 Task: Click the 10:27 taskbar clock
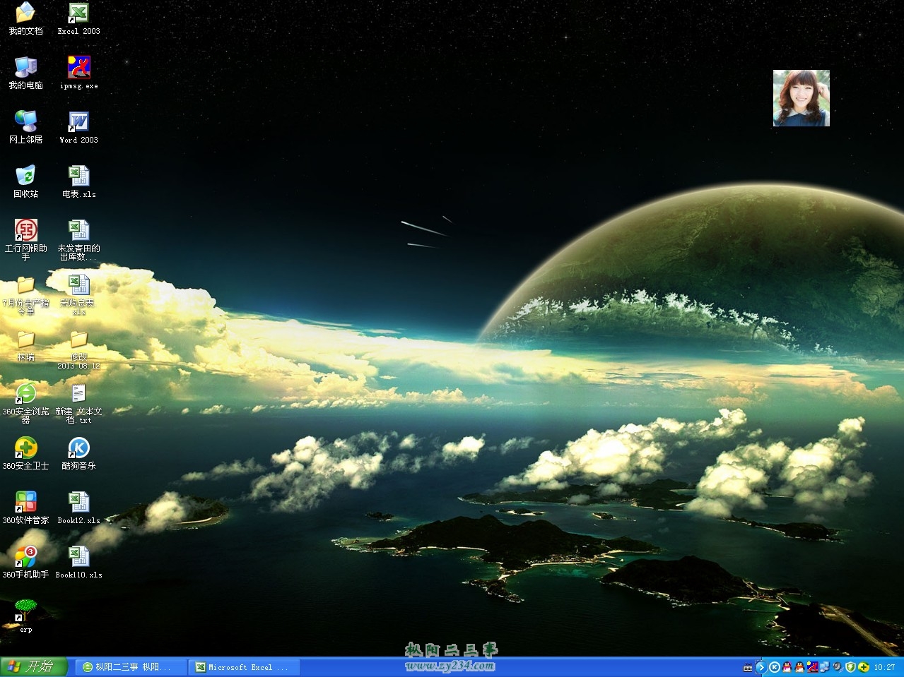[884, 667]
